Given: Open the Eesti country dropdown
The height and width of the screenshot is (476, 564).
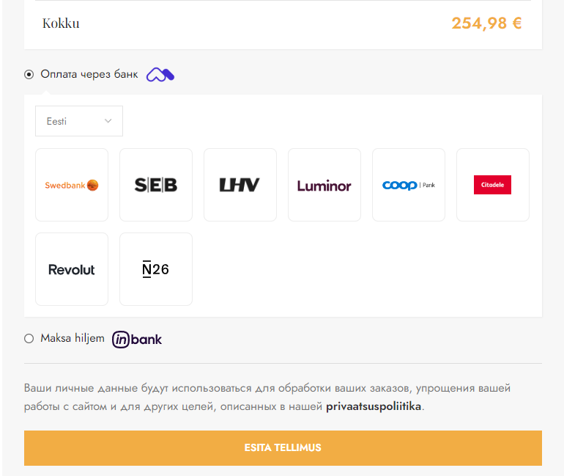Looking at the screenshot, I should pos(79,121).
